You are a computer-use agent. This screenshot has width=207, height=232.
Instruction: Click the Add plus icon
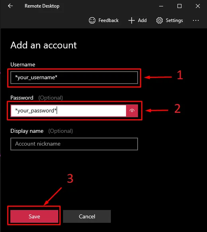132,20
